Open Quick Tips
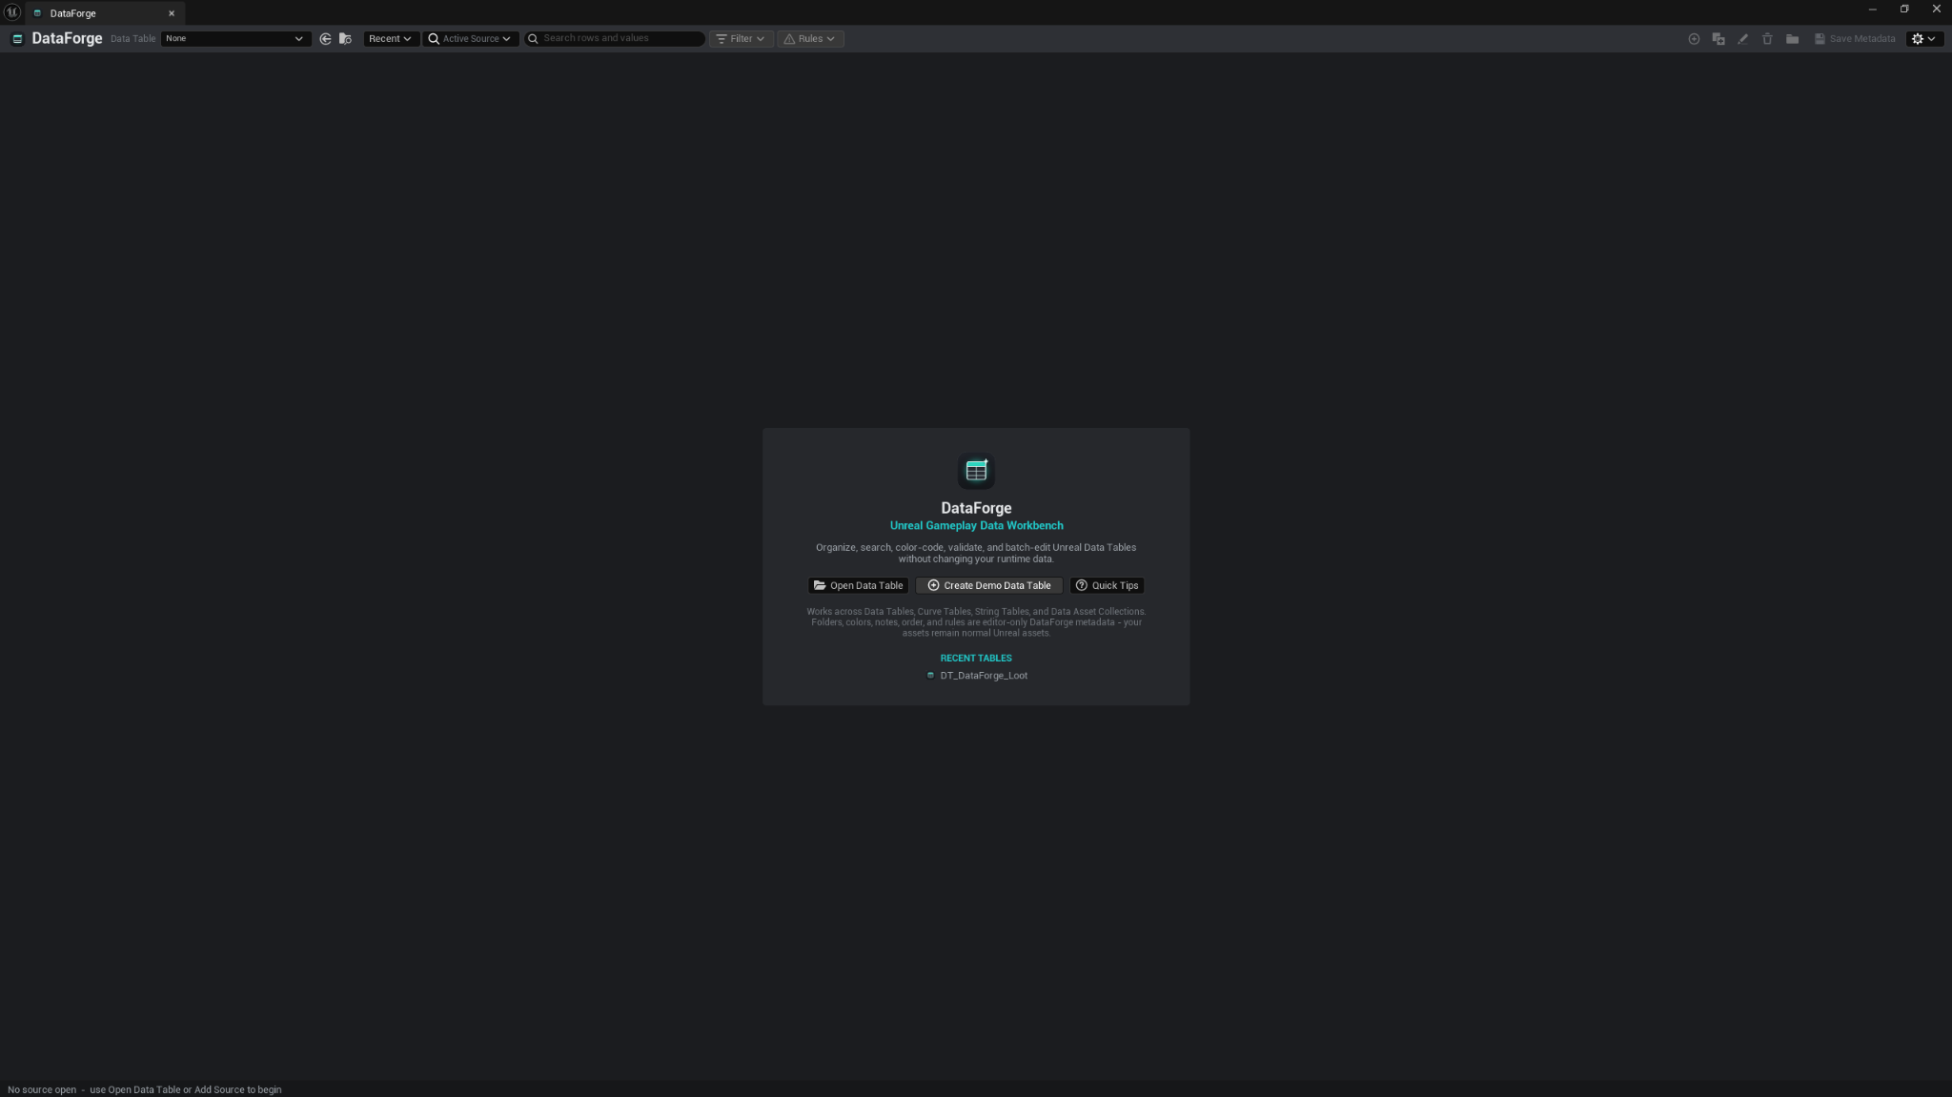The height and width of the screenshot is (1097, 1952). pyautogui.click(x=1107, y=586)
